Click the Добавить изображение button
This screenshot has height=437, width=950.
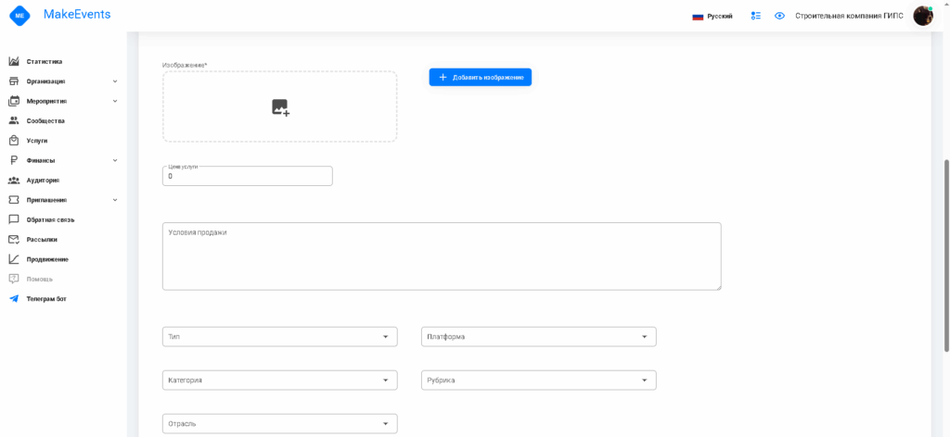pyautogui.click(x=480, y=78)
